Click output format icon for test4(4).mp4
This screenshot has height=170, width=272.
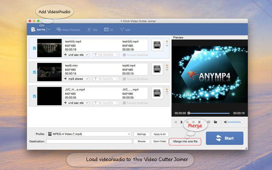157,45
